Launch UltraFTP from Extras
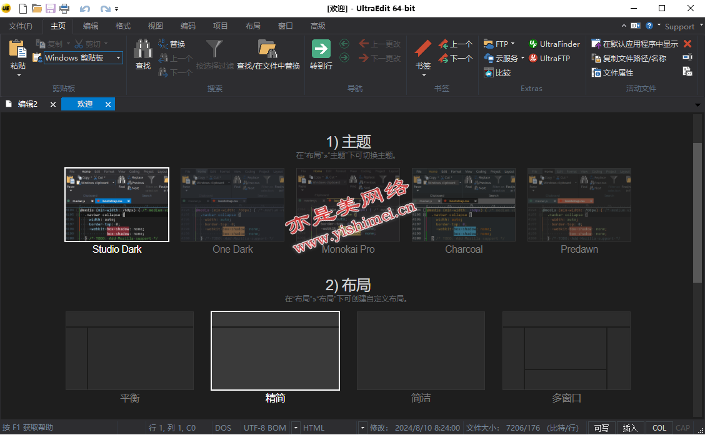Image resolution: width=705 pixels, height=435 pixels. click(549, 59)
